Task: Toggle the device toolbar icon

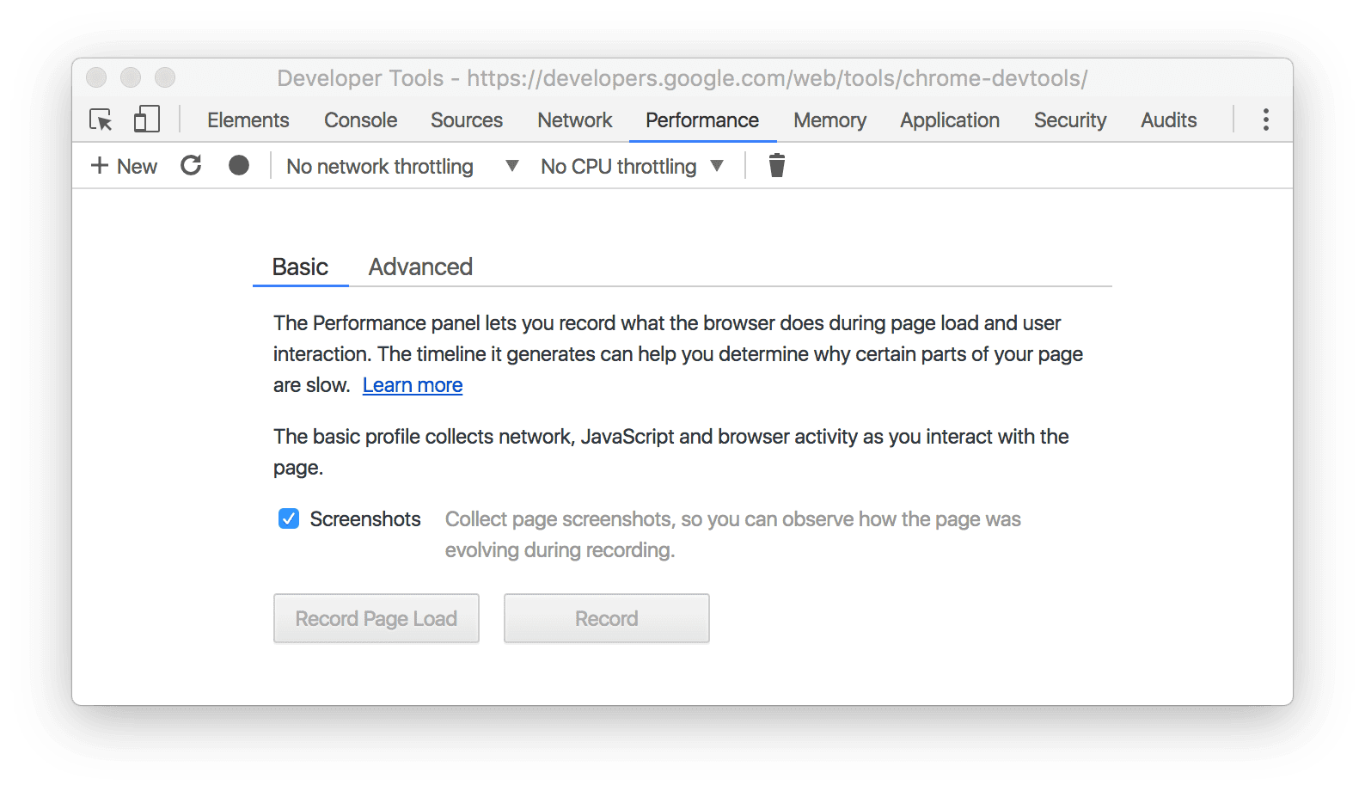Action: pyautogui.click(x=146, y=120)
